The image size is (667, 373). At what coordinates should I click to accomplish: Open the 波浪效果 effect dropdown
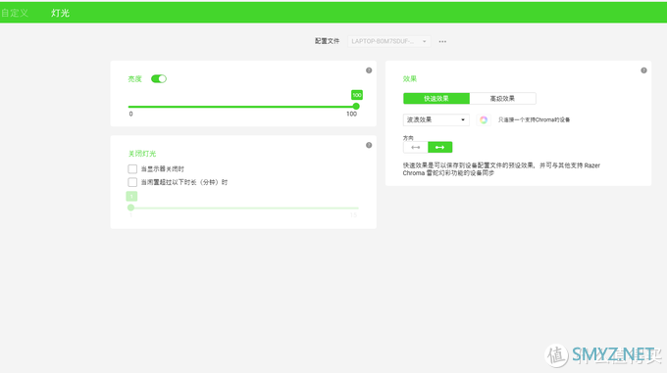click(x=436, y=119)
